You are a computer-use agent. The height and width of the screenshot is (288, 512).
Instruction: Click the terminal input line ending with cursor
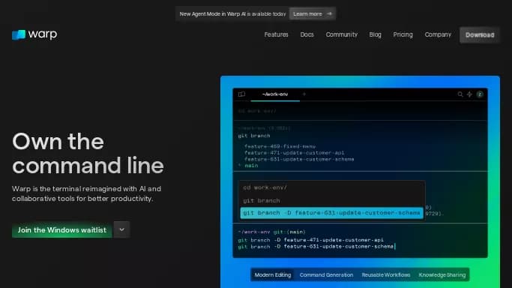pos(317,247)
